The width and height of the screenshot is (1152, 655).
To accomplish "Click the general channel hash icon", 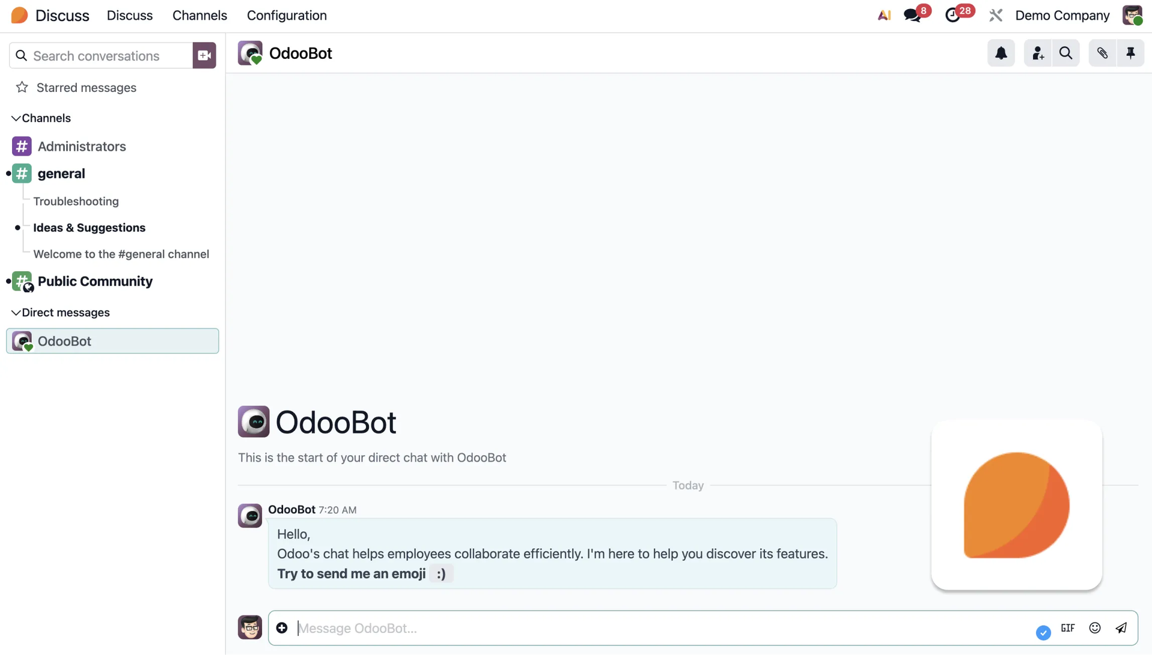I will 22,174.
